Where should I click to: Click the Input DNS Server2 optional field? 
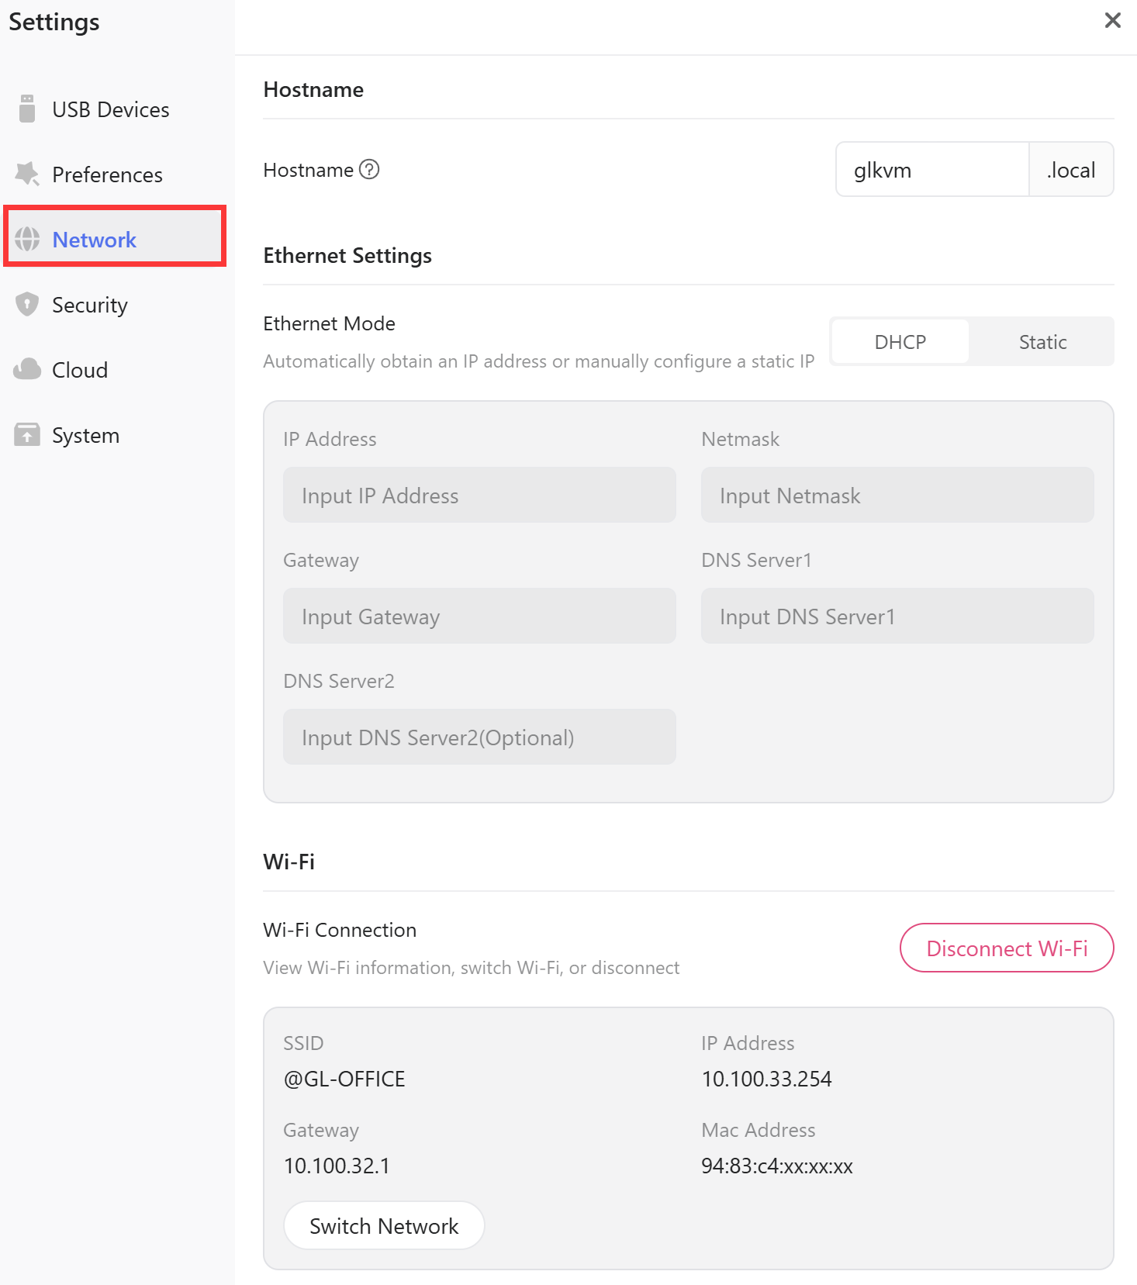tap(479, 737)
